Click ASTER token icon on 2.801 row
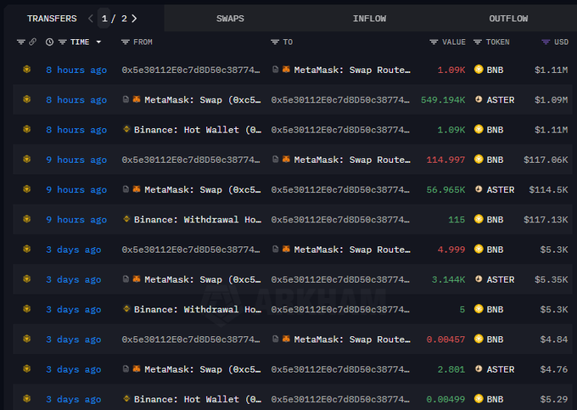This screenshot has width=577, height=410. coord(479,368)
